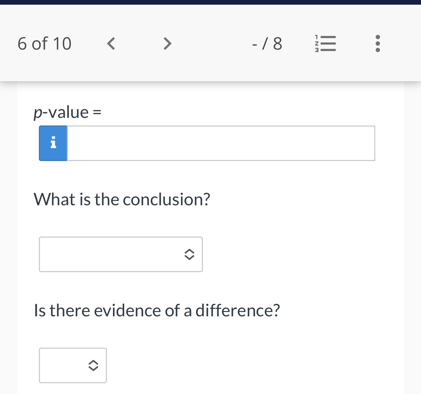Viewport: 421px width, 394px height.
Task: Click the p-value = label text
Action: 67,112
